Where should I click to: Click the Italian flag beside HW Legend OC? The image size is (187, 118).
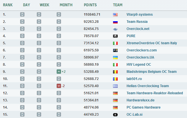coord(115,65)
